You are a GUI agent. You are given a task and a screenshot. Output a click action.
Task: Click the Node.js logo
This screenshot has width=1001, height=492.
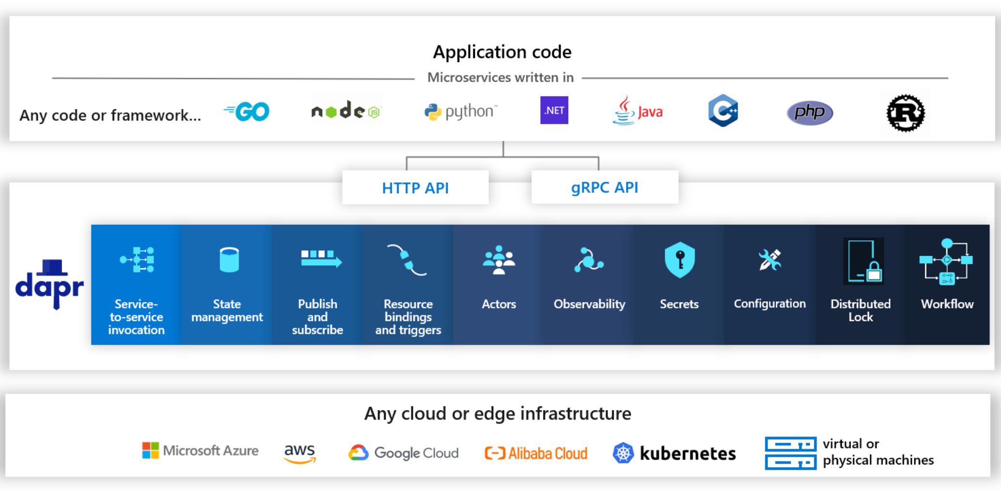point(346,110)
